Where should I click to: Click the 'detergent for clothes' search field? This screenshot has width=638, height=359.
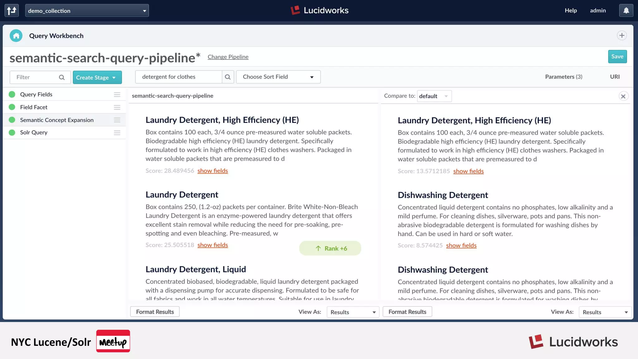click(179, 77)
